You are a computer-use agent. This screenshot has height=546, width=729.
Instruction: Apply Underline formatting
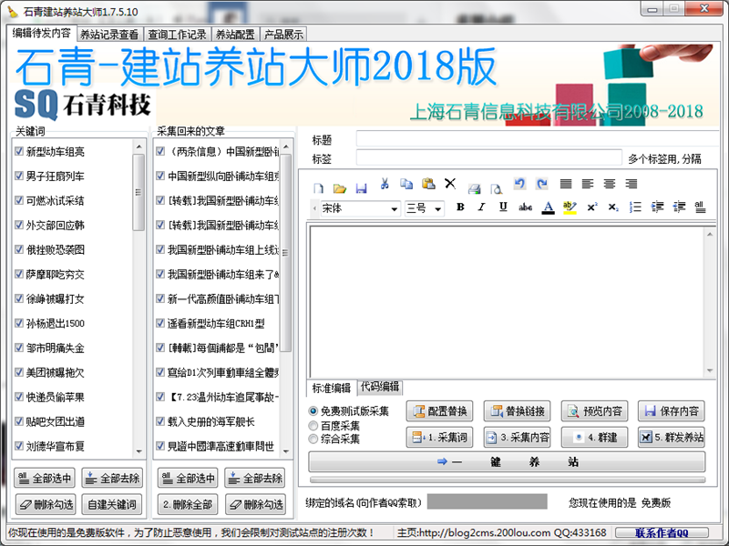(x=503, y=207)
